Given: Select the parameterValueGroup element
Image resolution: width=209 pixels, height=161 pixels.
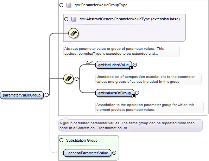Looking at the screenshot, I should (22, 95).
